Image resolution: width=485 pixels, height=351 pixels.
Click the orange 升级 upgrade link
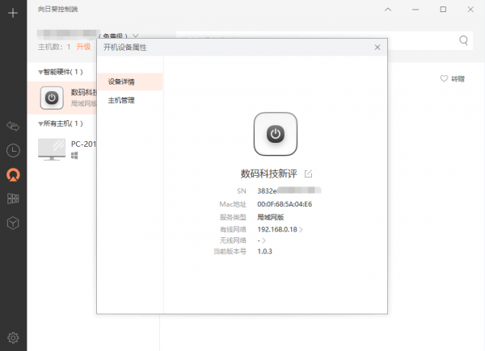[x=83, y=47]
